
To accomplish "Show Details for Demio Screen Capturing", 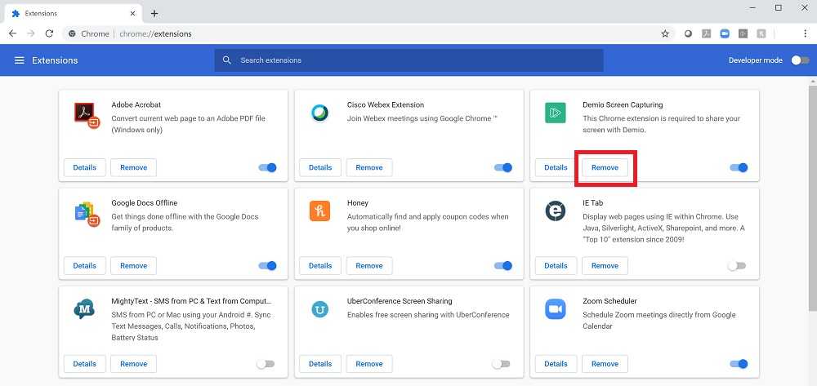I will click(x=556, y=167).
